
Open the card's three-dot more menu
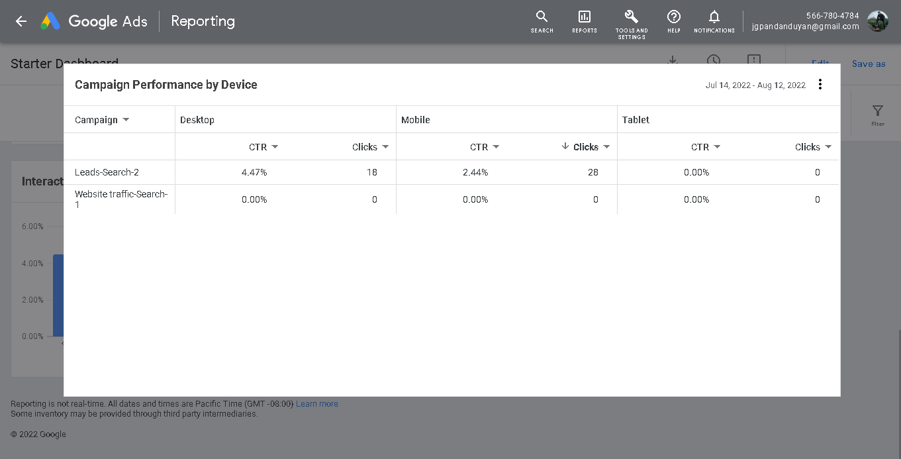coord(820,84)
